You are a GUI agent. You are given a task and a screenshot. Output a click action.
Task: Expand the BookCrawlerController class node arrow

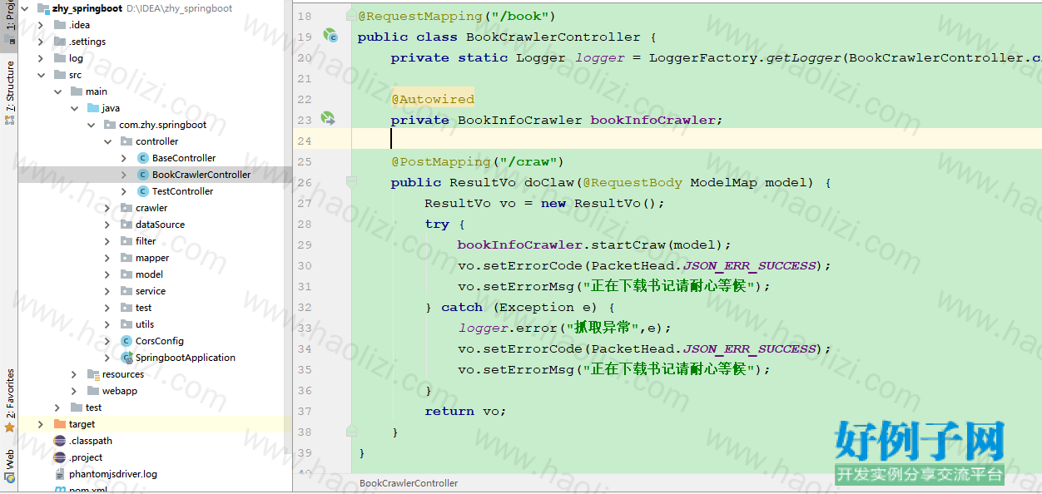124,175
